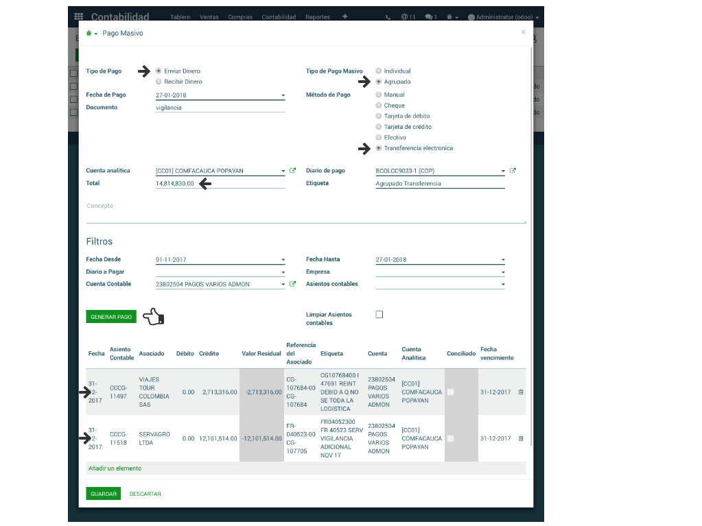Open external link for Cuenta analítica
Screen dimensions: 702x526
[293, 171]
